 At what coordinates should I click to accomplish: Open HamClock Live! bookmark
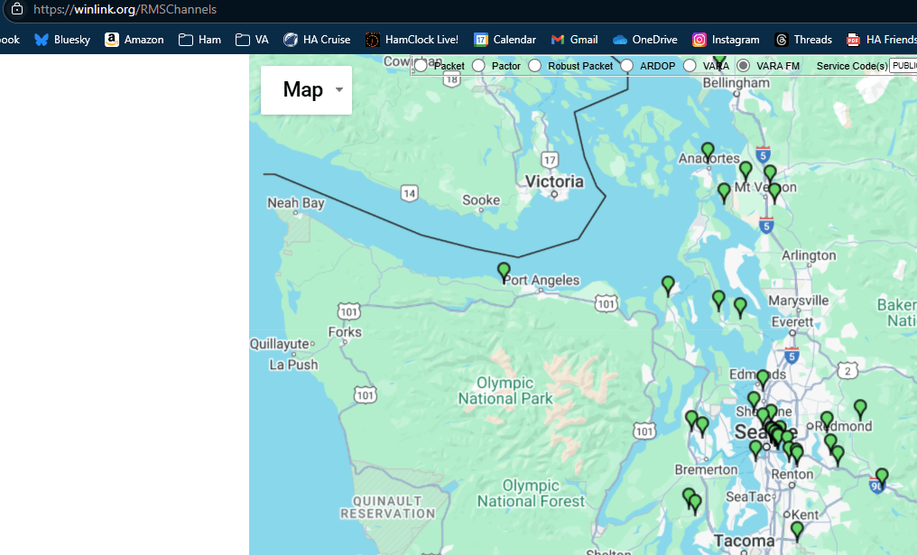coord(412,40)
